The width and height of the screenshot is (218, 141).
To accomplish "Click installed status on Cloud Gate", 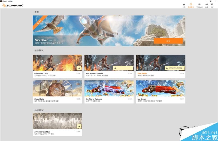I will click(78, 99).
